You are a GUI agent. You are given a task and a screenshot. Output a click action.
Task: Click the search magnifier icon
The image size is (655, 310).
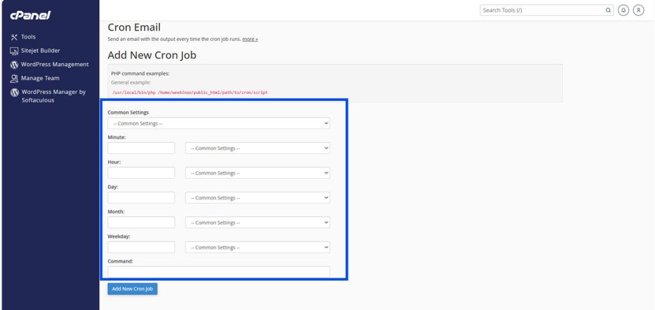pyautogui.click(x=608, y=10)
